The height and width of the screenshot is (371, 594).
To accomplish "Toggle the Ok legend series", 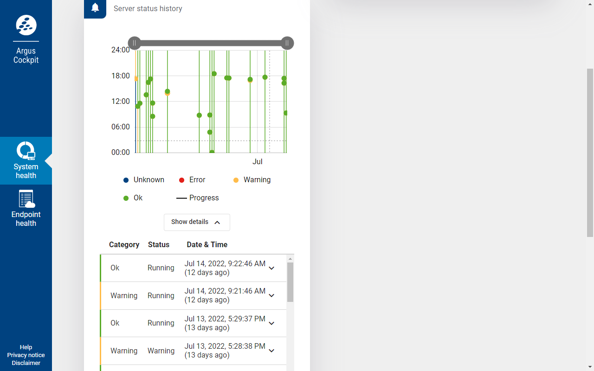I will tap(133, 198).
